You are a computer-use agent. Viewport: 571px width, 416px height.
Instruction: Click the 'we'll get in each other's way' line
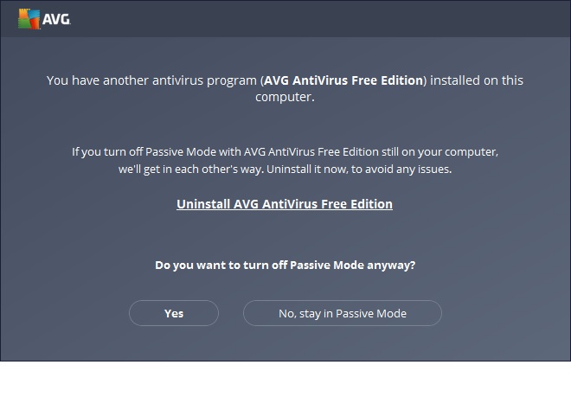point(191,170)
